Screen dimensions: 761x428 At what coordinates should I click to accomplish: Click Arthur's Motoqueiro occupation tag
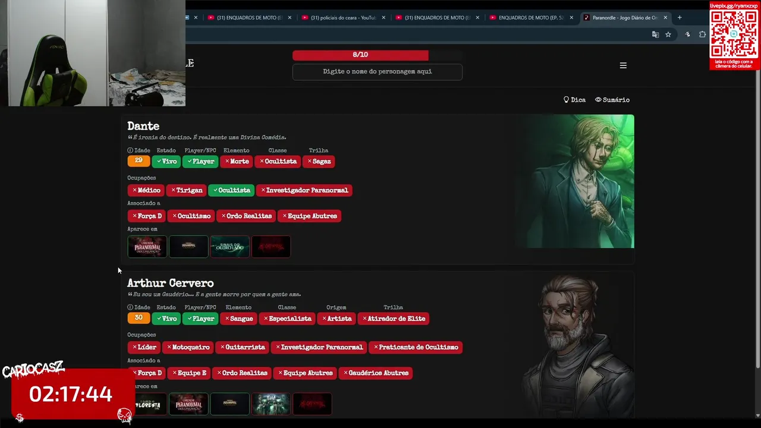[x=188, y=347]
